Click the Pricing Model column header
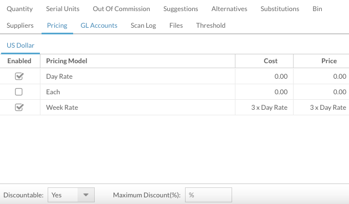This screenshot has height=204, width=349. tap(137, 61)
